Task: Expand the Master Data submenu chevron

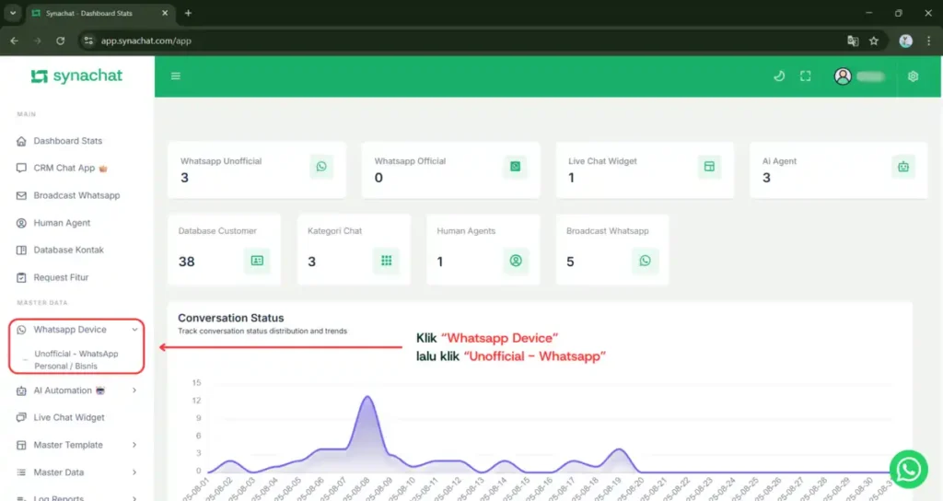Action: tap(134, 472)
